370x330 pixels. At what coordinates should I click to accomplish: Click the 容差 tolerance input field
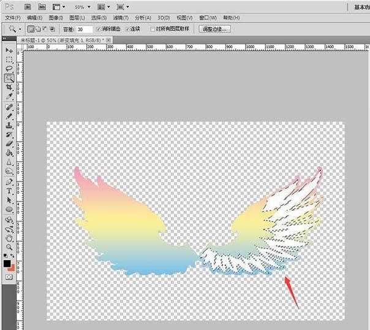pos(85,29)
